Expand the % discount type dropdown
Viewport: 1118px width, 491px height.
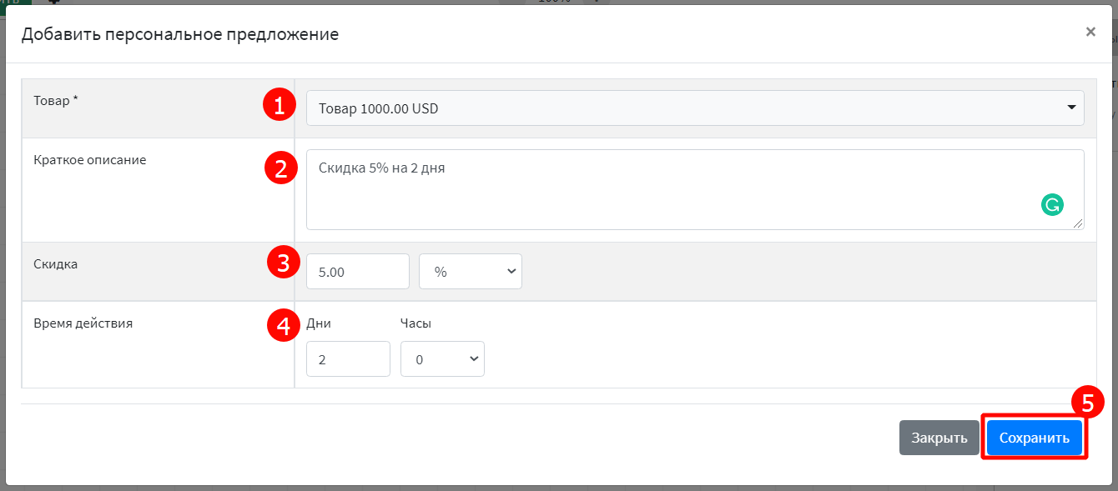[470, 272]
